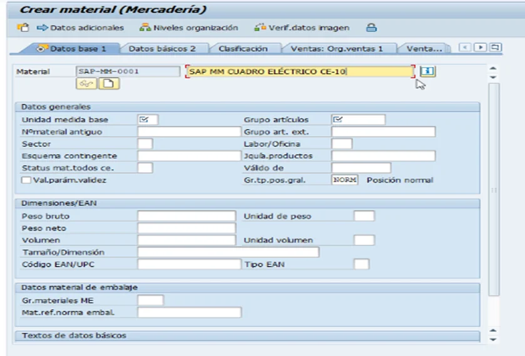Click Textos de datos básicos header
The image size is (525, 356).
247,335
